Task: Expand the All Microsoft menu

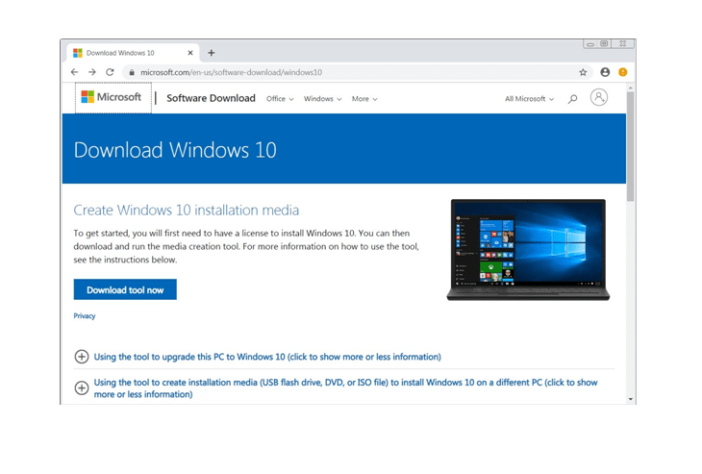Action: [x=529, y=99]
